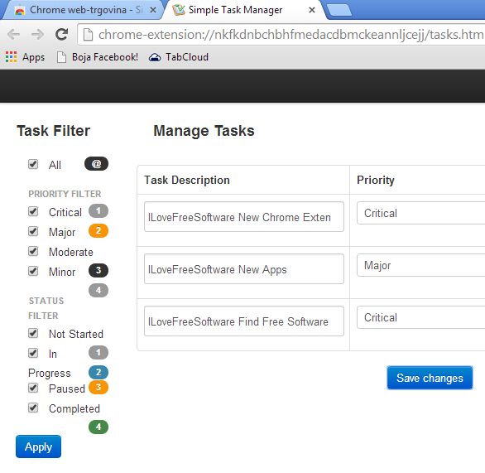
Task: Open the Boja Facebook! bookmark
Action: (98, 57)
